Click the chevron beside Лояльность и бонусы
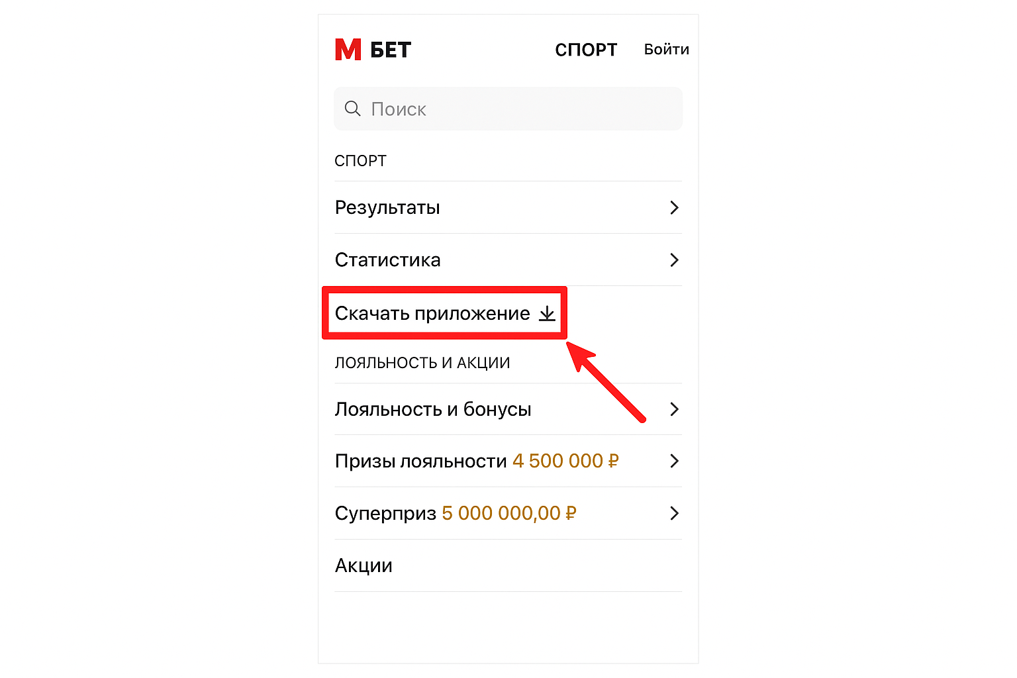Viewport: 1017px width, 678px height. [x=675, y=409]
